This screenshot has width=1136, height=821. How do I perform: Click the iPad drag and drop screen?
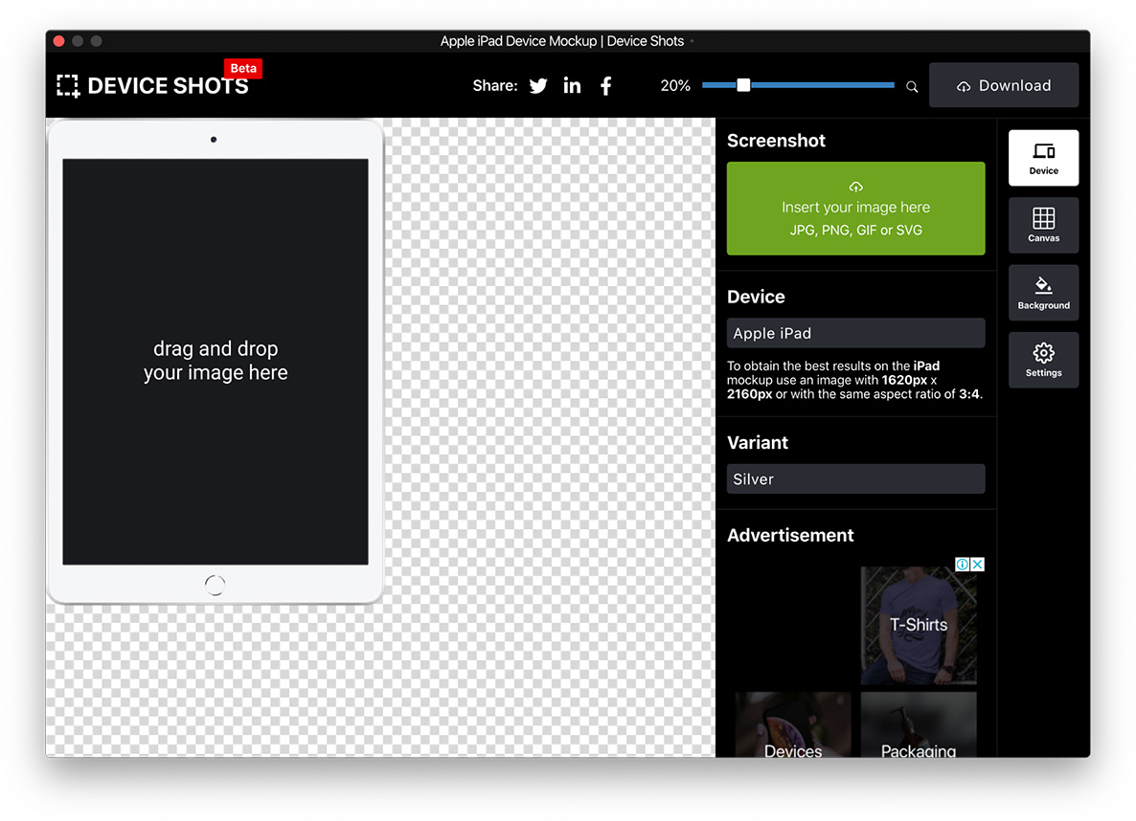[216, 362]
